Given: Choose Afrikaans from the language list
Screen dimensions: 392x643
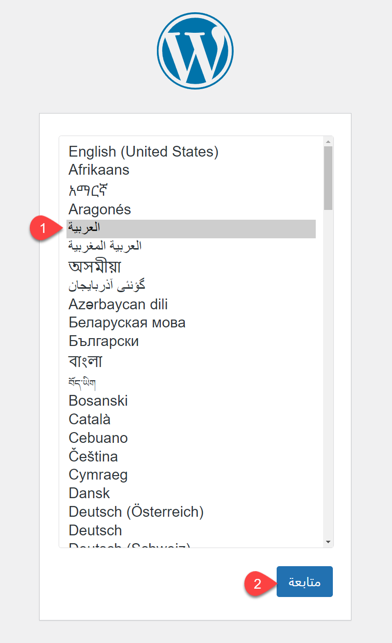Looking at the screenshot, I should 99,170.
